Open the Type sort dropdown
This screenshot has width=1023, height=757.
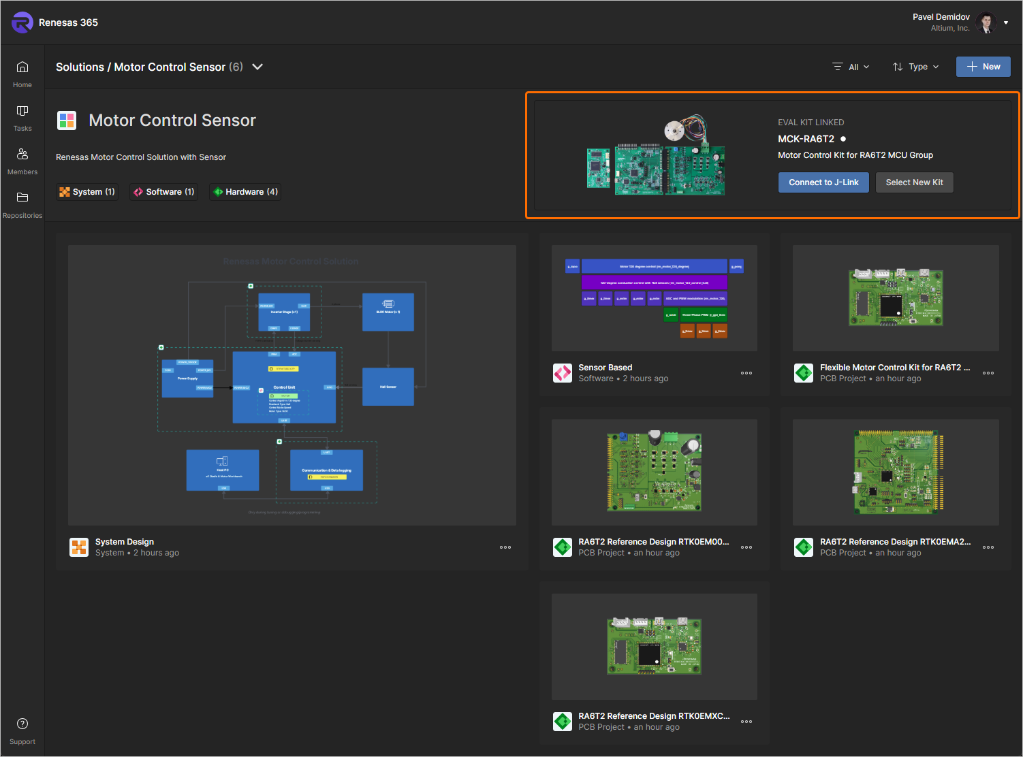coord(916,67)
